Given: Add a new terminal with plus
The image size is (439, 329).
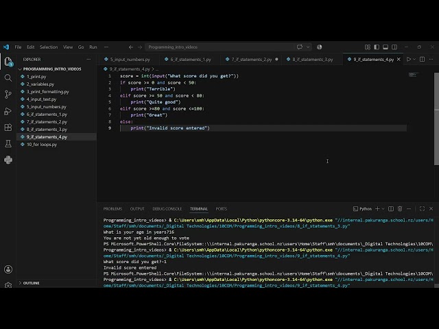Looking at the screenshot, I should pyautogui.click(x=377, y=208).
